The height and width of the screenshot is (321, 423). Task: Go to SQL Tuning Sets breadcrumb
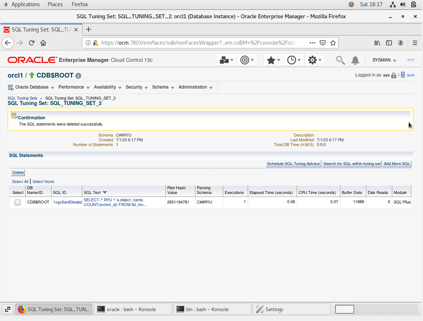22,98
